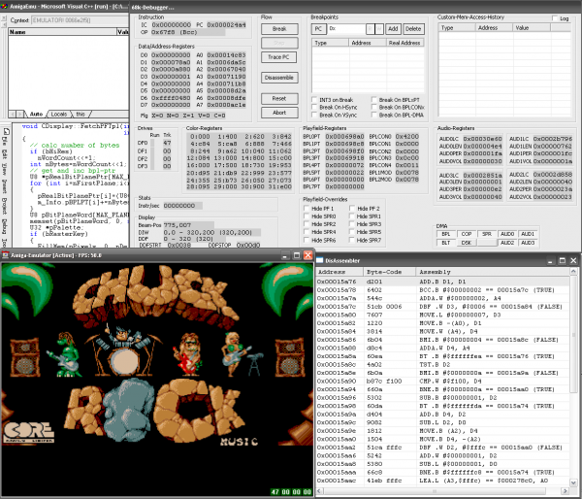Toggle Hide PF 1 playfield override
Screen dimensions: 582x499
click(307, 208)
